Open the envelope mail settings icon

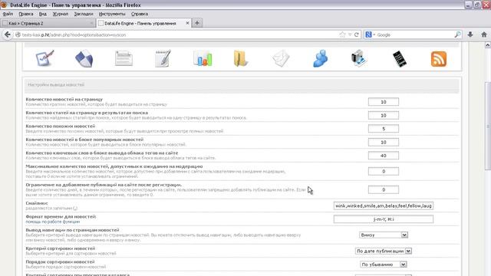point(281,58)
